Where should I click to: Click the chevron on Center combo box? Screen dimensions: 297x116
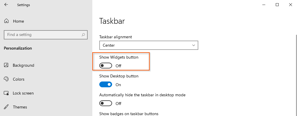tap(194, 45)
